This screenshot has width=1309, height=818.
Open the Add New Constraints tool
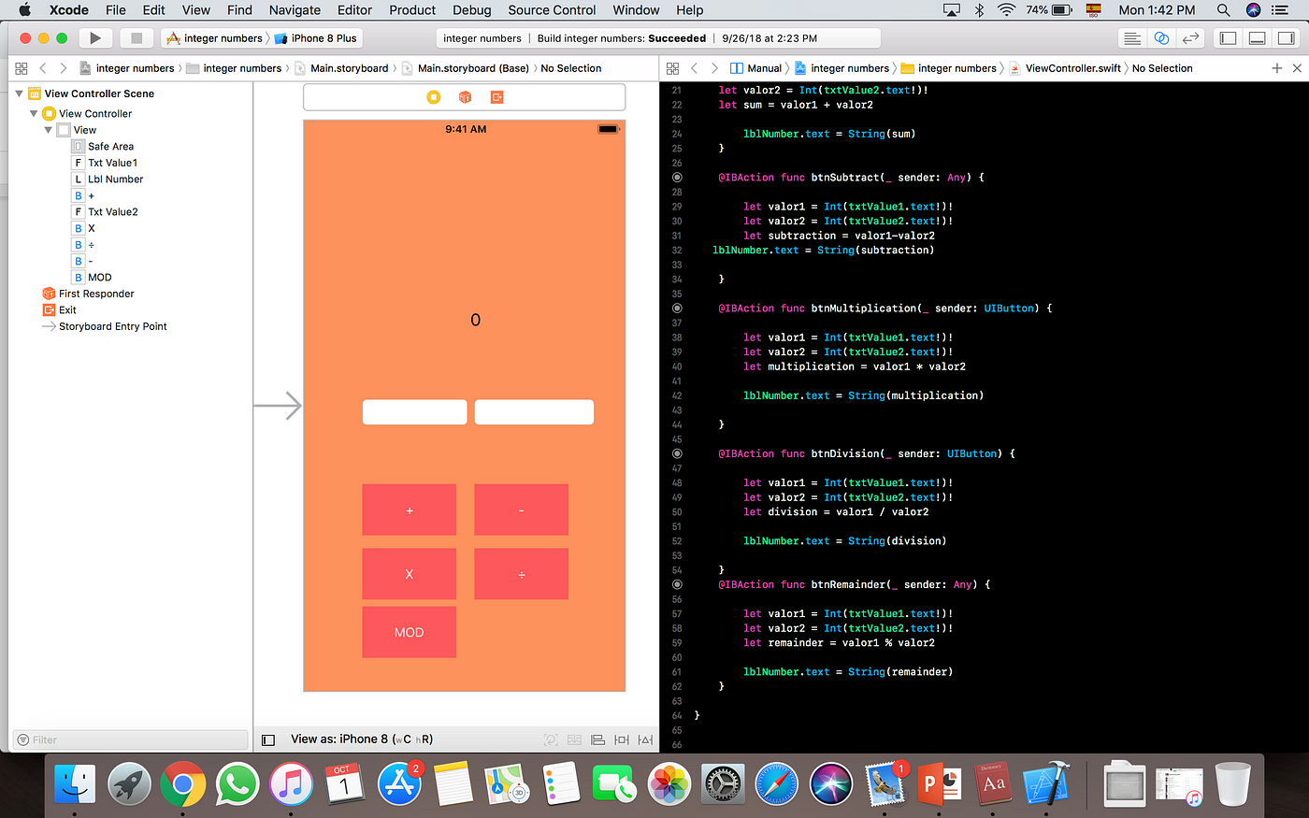pos(622,739)
